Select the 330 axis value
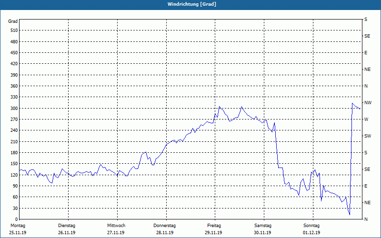This screenshot has height=238, width=381. coord(14,97)
